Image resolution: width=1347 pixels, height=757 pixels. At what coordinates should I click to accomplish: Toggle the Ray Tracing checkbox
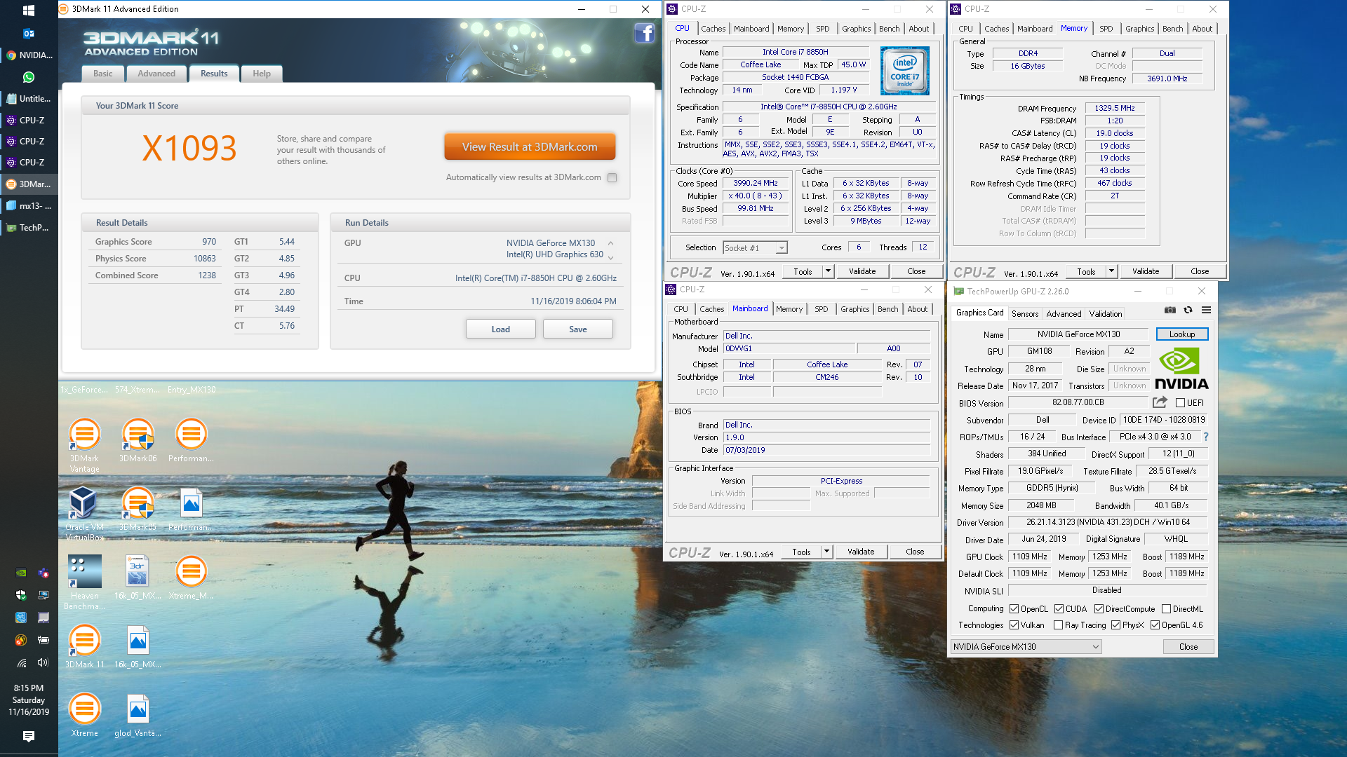[x=1058, y=625]
